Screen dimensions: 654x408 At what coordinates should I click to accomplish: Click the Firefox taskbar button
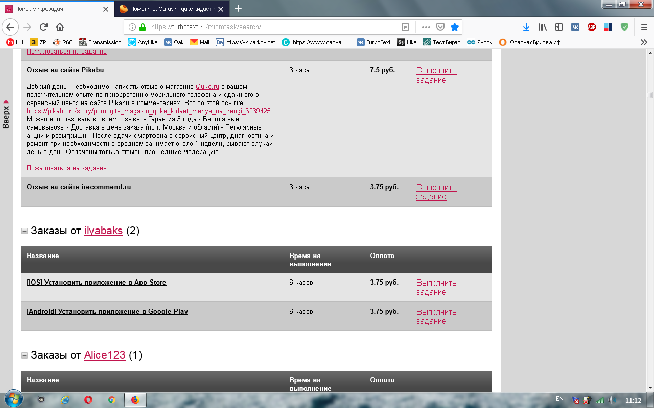coord(135,400)
